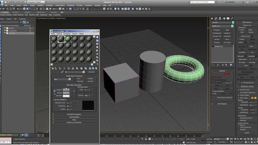Open the Rendering menu

71,5
